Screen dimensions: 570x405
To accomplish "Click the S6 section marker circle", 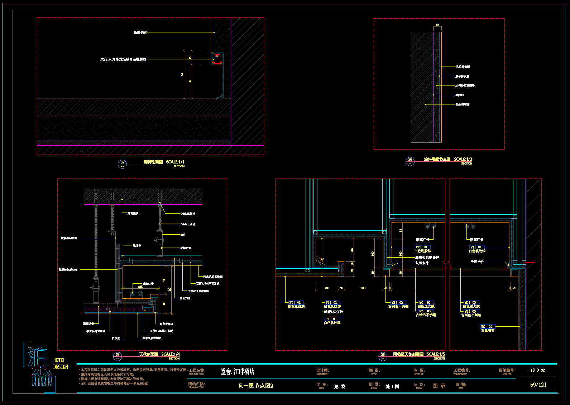I will [410, 162].
